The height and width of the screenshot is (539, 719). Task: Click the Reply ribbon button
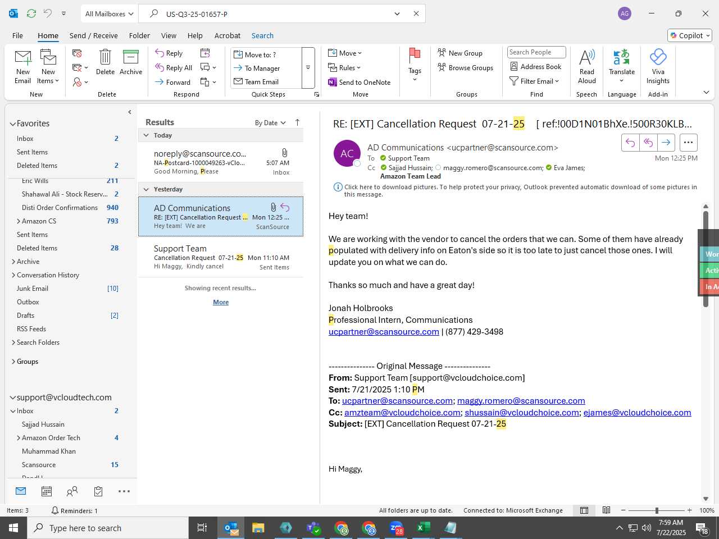169,53
